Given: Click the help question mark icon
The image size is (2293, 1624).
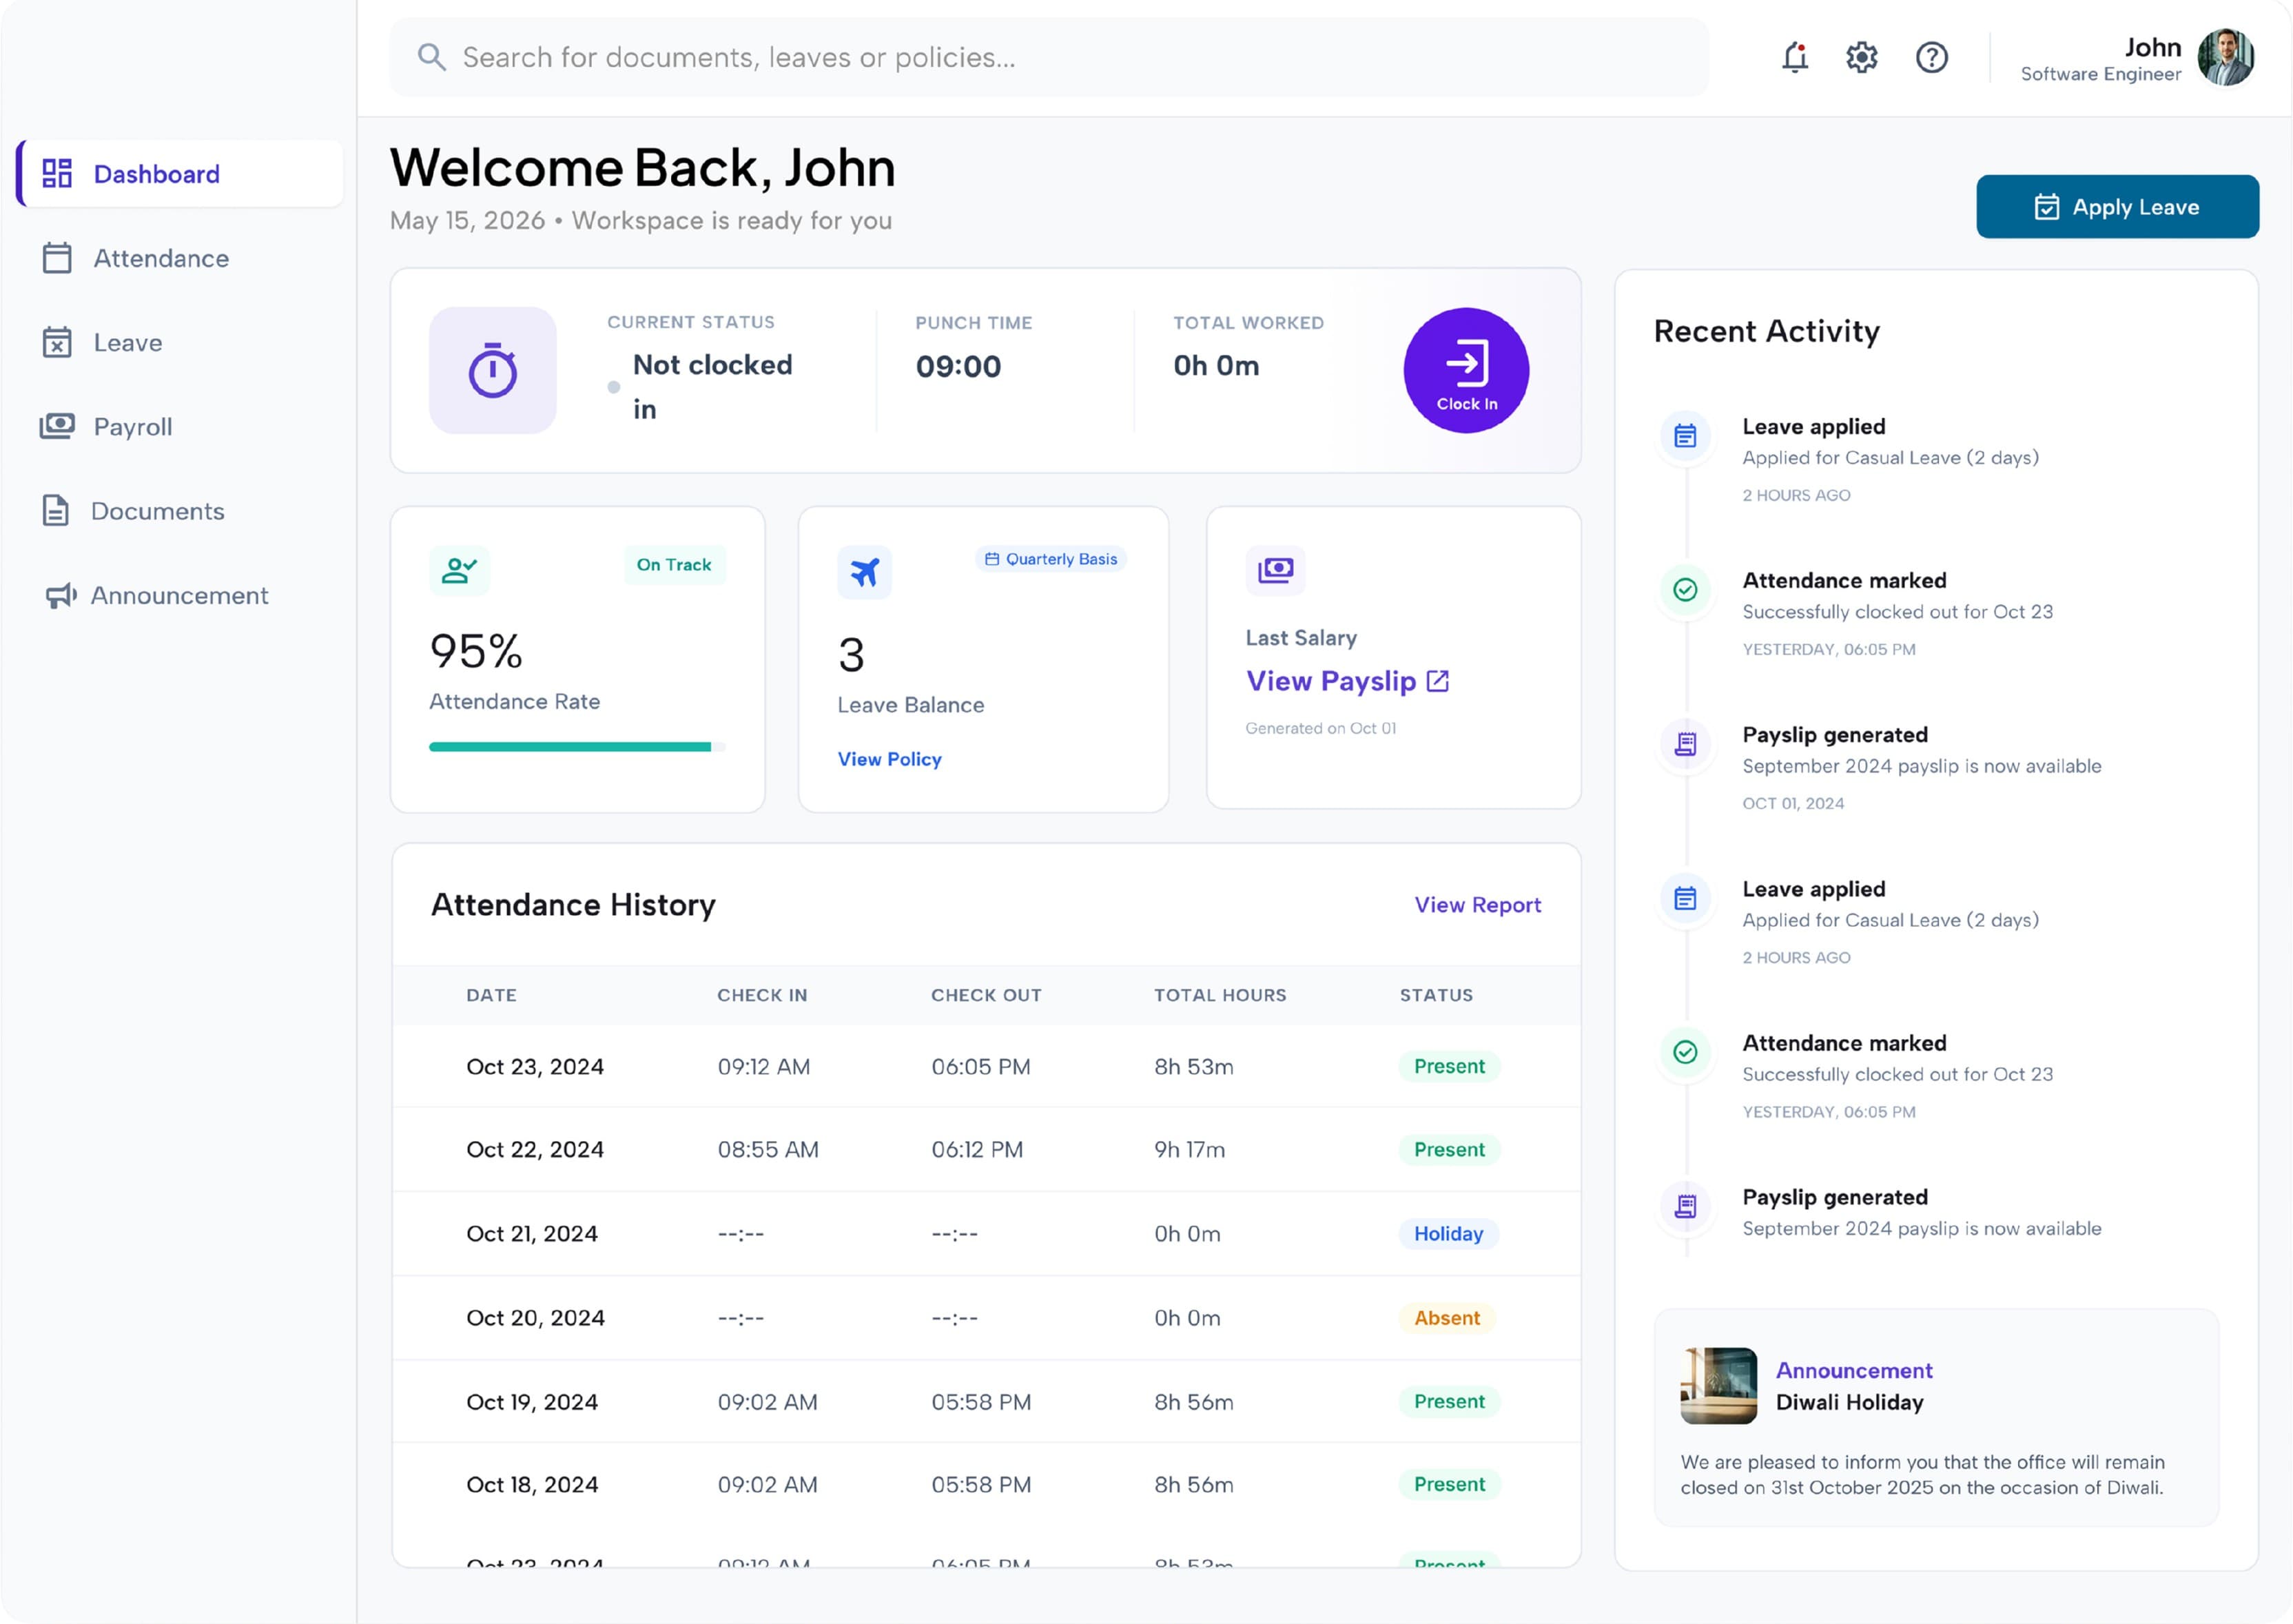Looking at the screenshot, I should coord(1931,57).
